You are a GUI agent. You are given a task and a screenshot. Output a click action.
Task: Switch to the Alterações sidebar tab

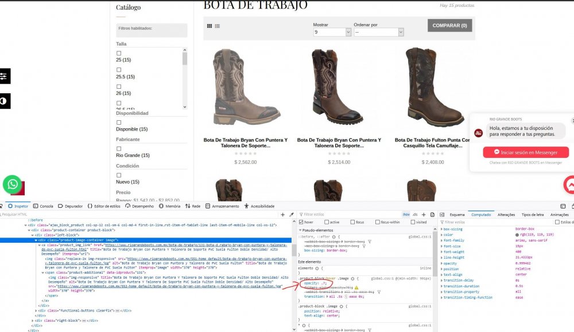point(506,215)
